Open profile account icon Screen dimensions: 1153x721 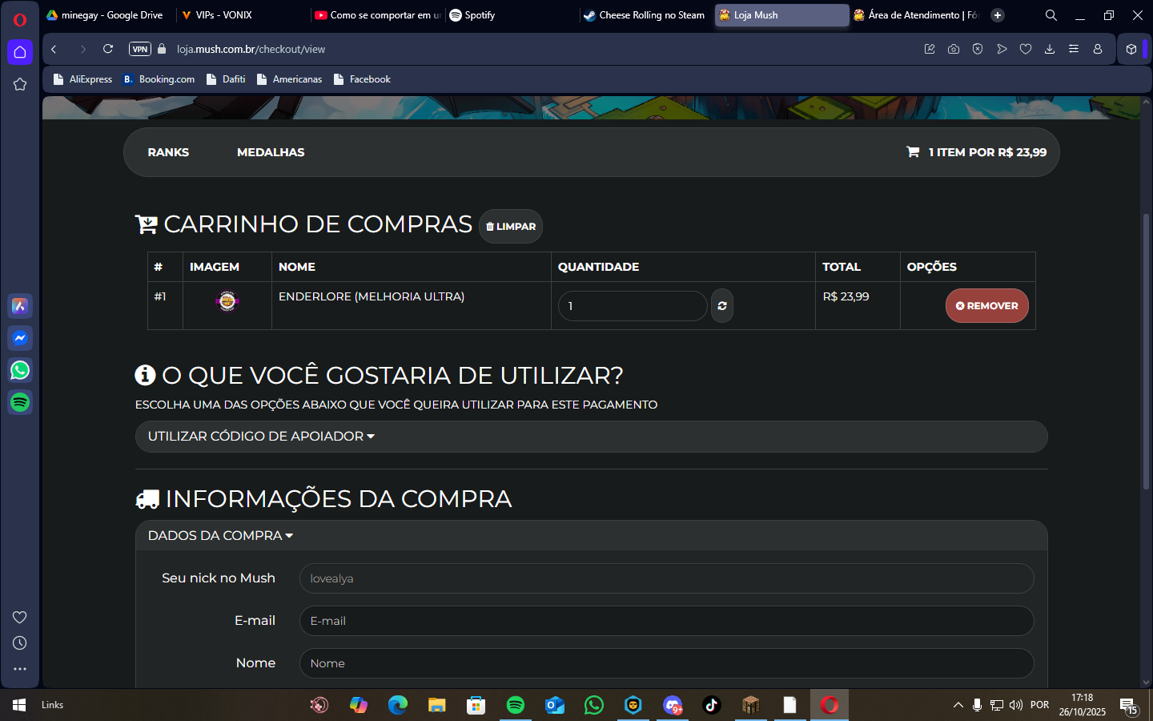[1098, 49]
